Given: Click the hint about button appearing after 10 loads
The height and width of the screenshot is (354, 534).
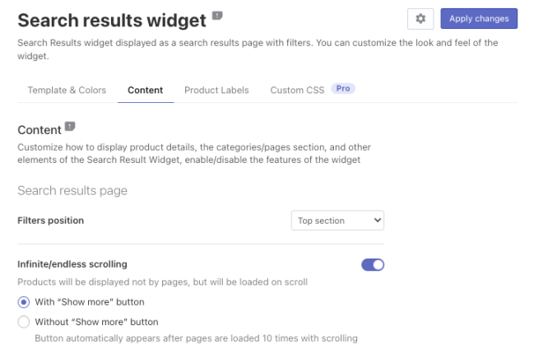Looking at the screenshot, I should (x=196, y=338).
